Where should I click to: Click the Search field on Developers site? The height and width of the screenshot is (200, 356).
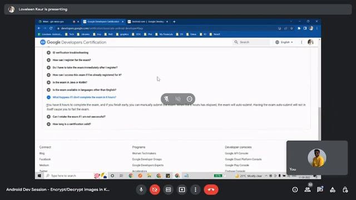251,42
